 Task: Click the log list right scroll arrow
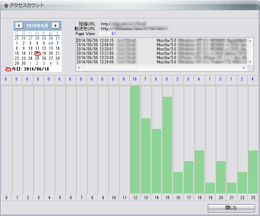click(x=244, y=68)
